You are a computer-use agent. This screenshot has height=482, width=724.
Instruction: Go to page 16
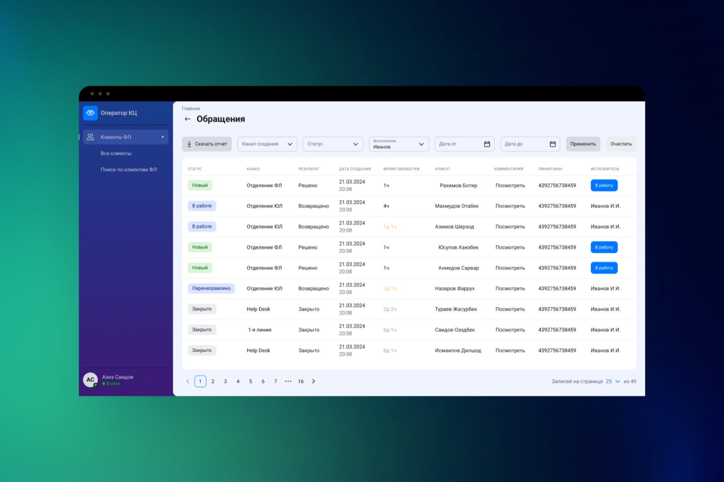coord(301,381)
